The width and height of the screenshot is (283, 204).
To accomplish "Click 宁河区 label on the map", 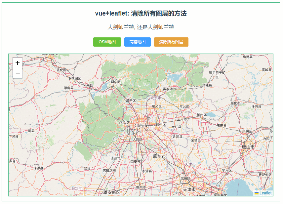I will pyautogui.click(x=227, y=170).
